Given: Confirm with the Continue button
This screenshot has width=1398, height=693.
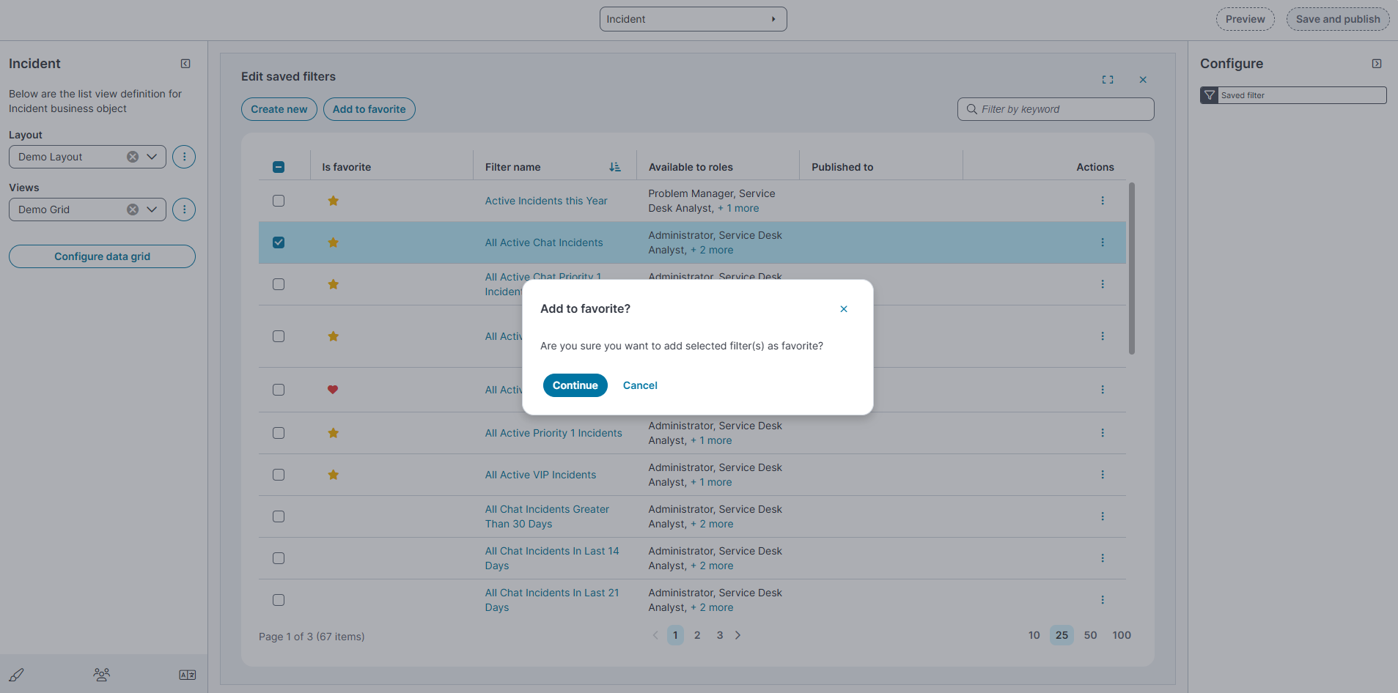Looking at the screenshot, I should [575, 385].
